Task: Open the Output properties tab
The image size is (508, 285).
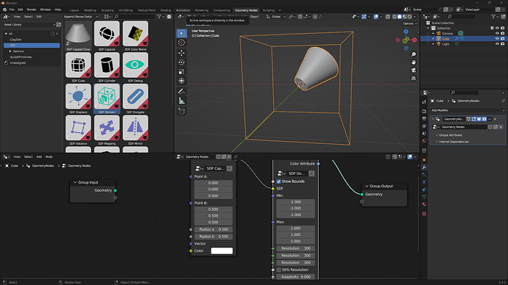Action: (424, 118)
